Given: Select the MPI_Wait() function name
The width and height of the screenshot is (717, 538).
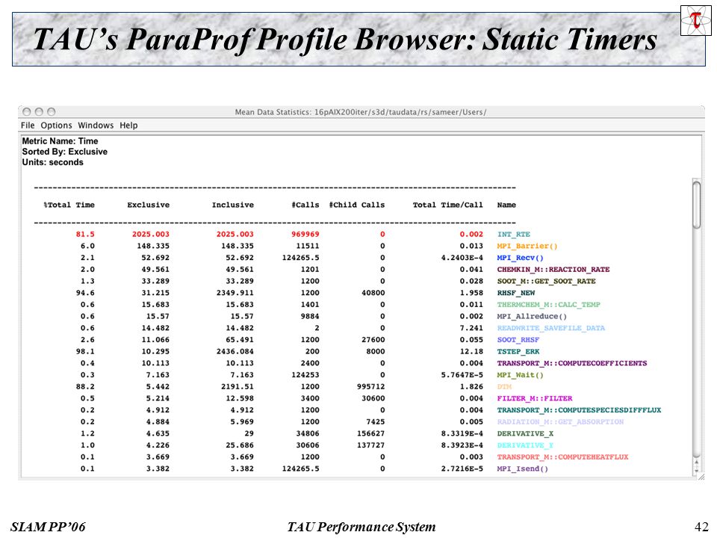Looking at the screenshot, I should [x=521, y=375].
